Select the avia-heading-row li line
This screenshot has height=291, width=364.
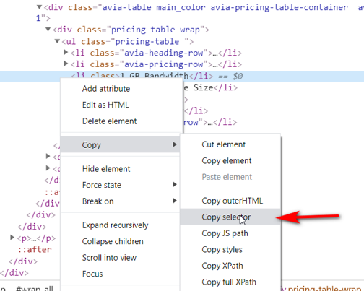point(156,53)
